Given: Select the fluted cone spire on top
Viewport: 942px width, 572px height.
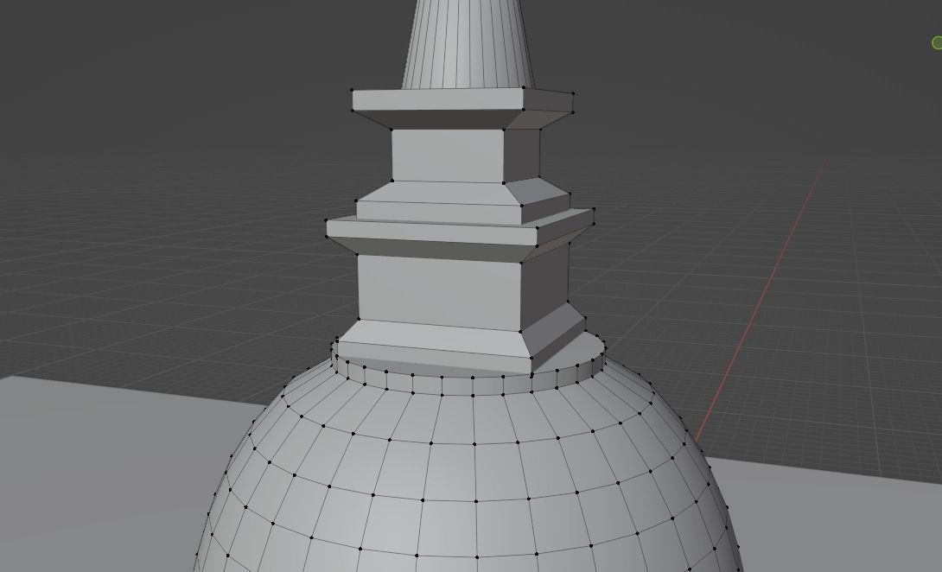Looking at the screenshot, I should point(468,43).
